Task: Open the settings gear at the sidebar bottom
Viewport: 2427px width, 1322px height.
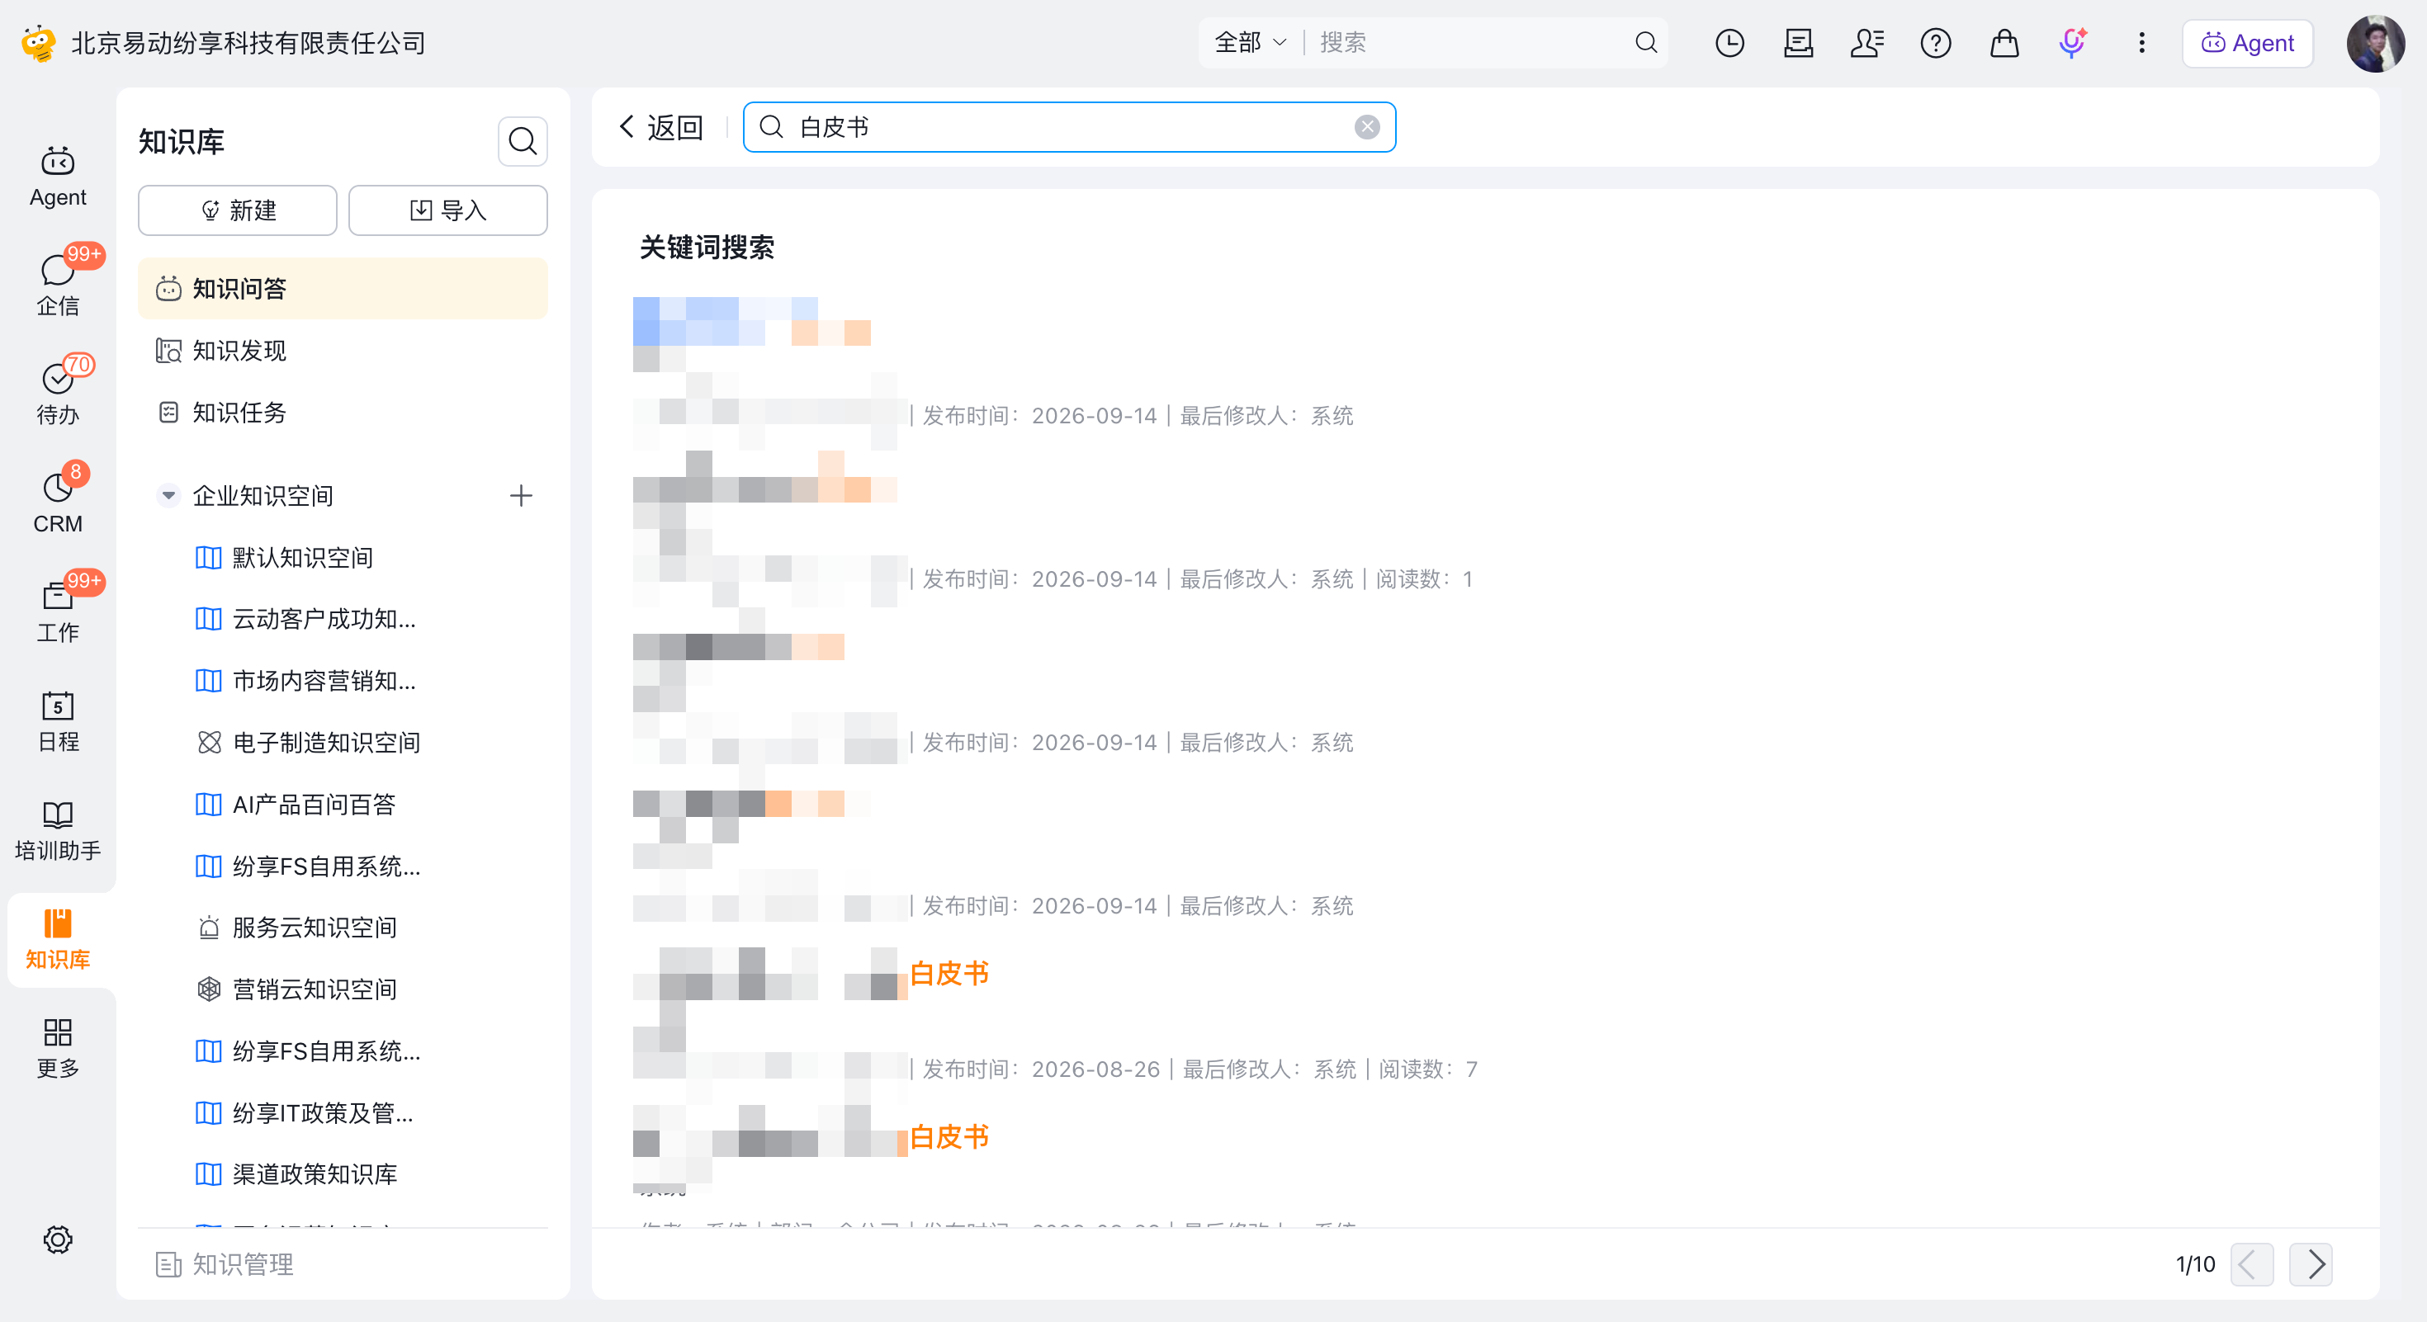Action: 58,1239
